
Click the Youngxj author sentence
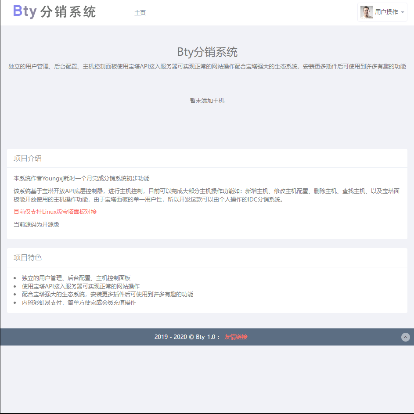pos(81,178)
